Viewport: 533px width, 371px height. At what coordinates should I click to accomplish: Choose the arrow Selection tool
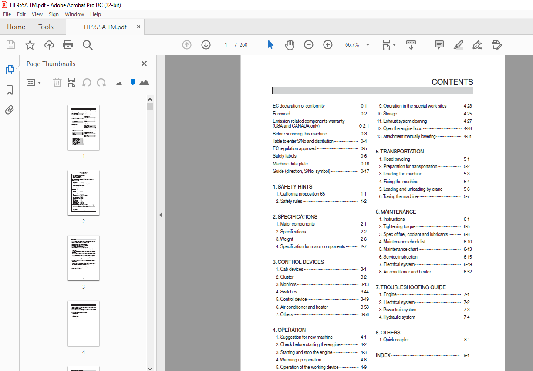click(270, 45)
